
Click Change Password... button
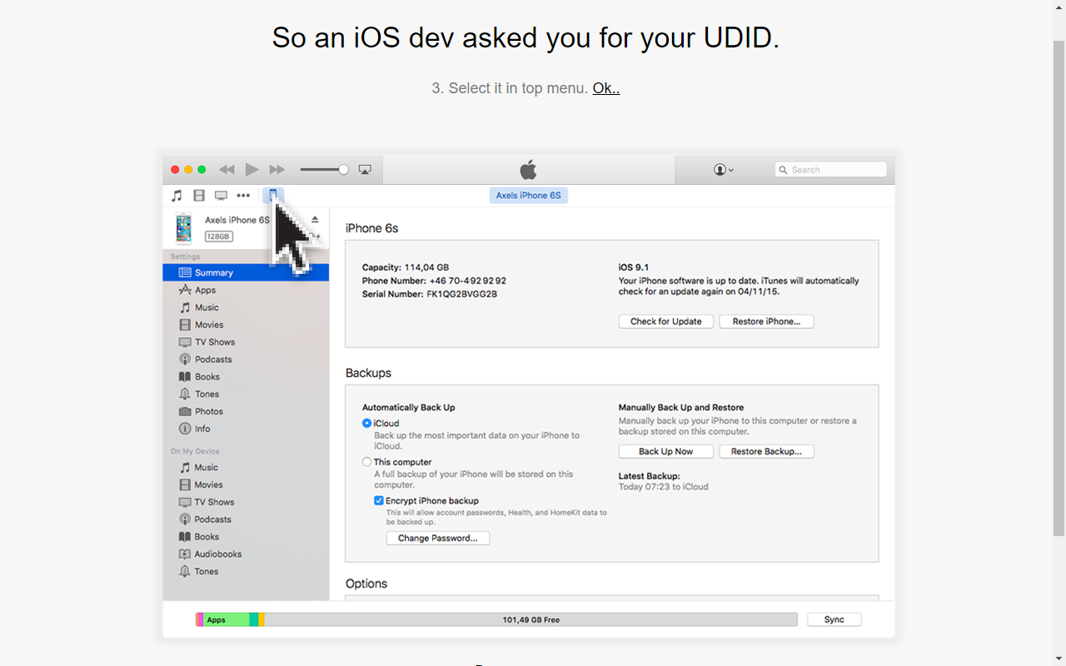pos(438,539)
